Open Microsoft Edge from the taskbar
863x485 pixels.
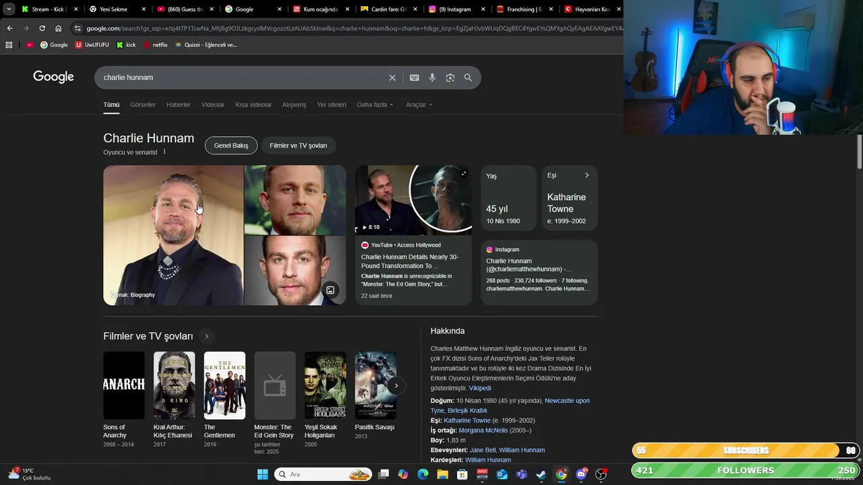tap(423, 474)
